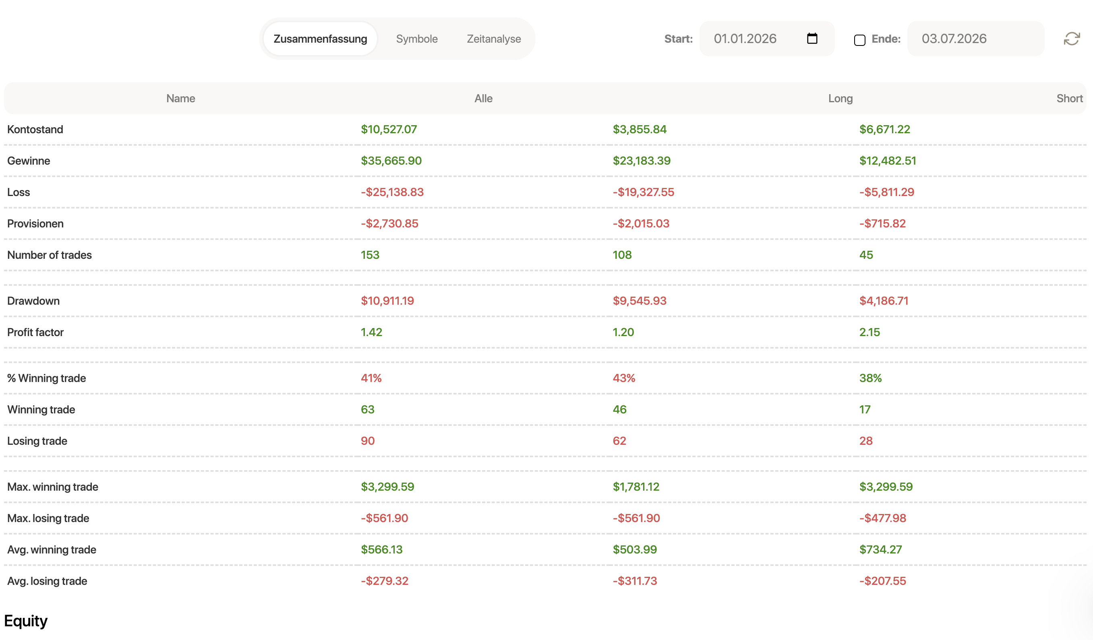Click the Long column header
This screenshot has width=1093, height=640.
840,99
